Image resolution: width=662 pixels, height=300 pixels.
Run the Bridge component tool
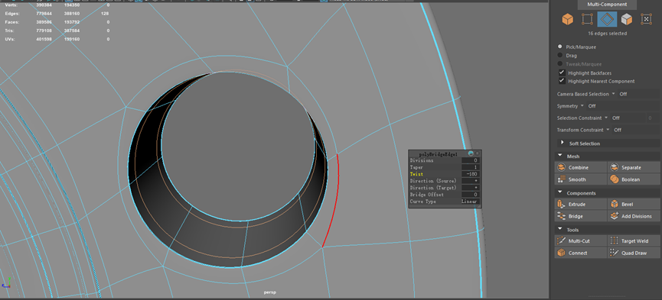[581, 216]
